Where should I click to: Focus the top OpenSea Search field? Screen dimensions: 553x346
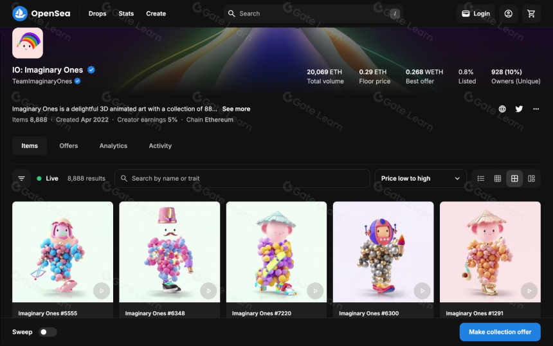click(x=314, y=14)
